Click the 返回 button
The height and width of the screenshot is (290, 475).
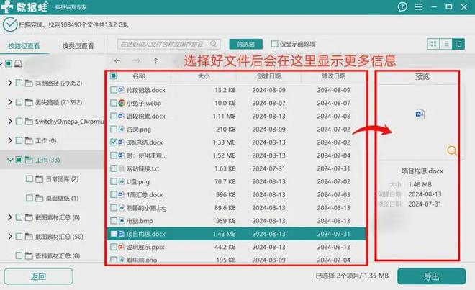click(38, 276)
